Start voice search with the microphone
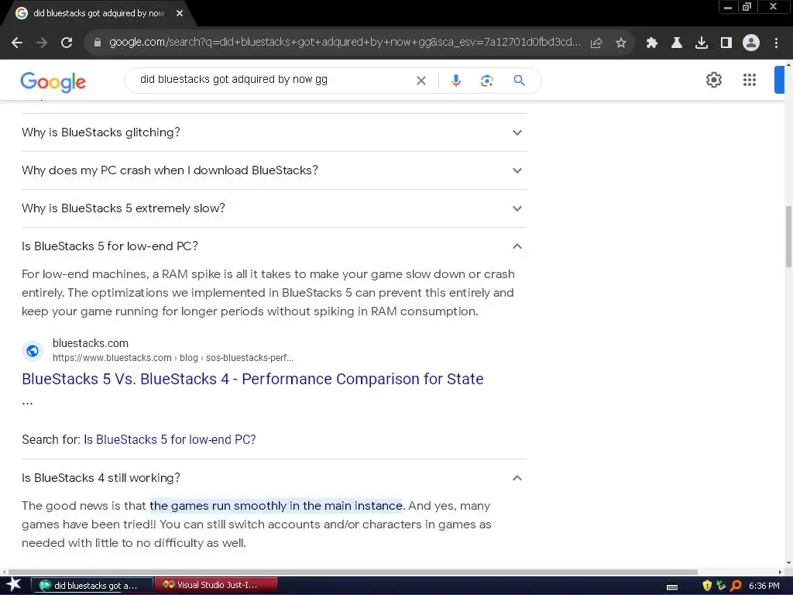The height and width of the screenshot is (595, 793). (x=456, y=81)
